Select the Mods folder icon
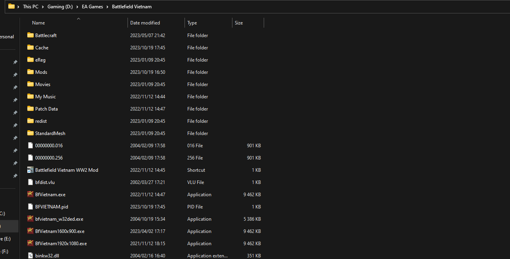The height and width of the screenshot is (259, 510). pos(30,72)
